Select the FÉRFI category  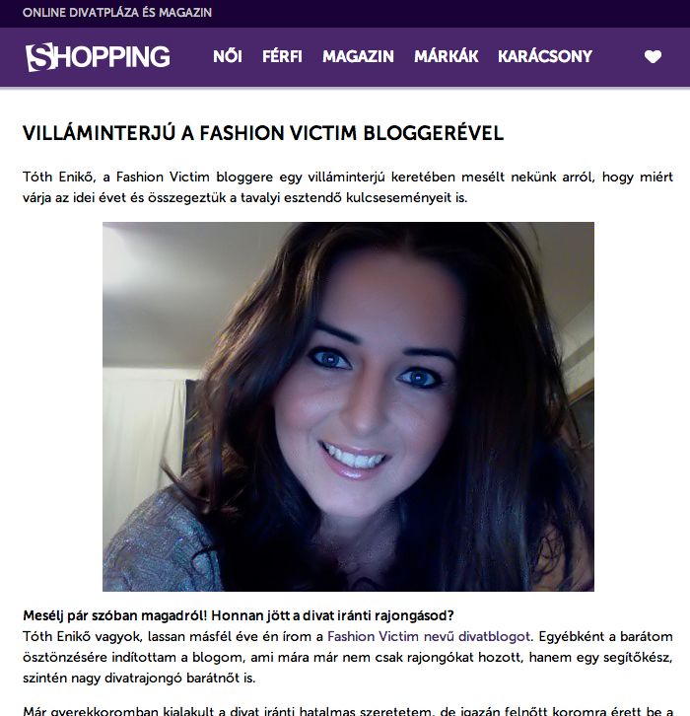point(282,56)
